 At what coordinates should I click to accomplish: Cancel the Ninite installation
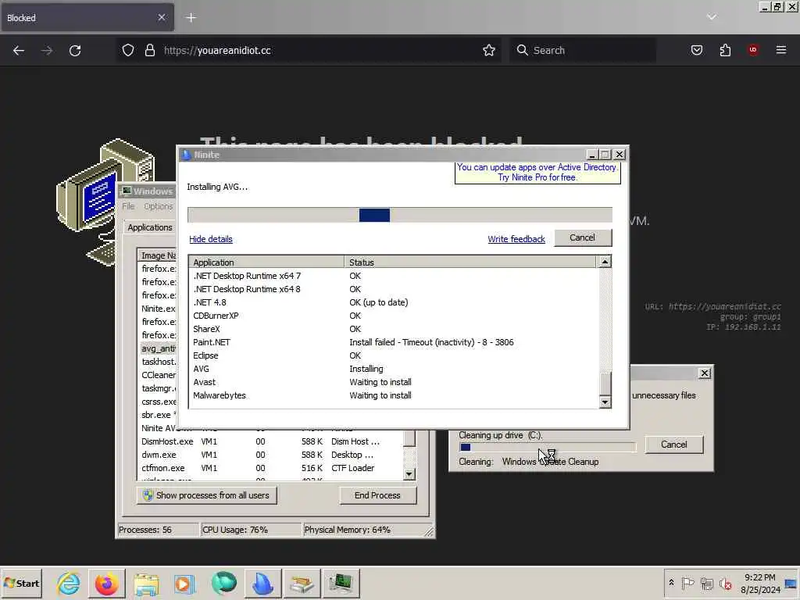point(582,237)
